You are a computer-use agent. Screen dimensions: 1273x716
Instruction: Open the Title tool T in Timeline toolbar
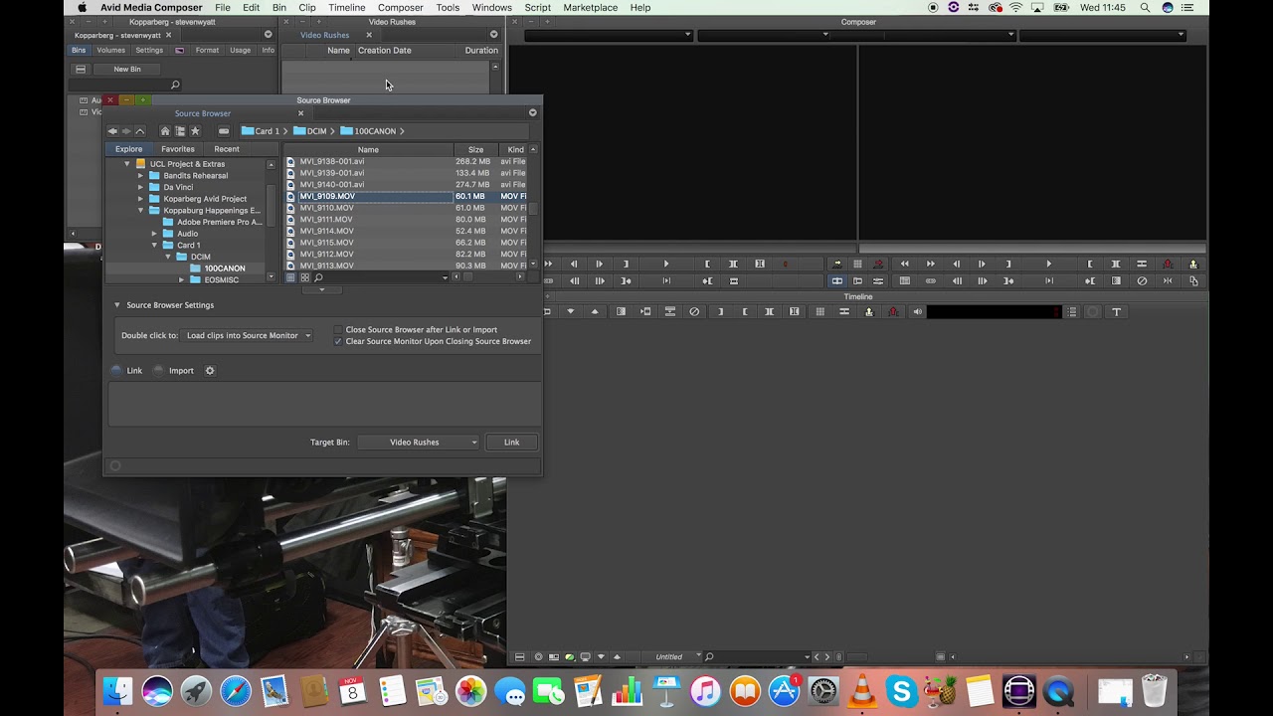click(1116, 312)
